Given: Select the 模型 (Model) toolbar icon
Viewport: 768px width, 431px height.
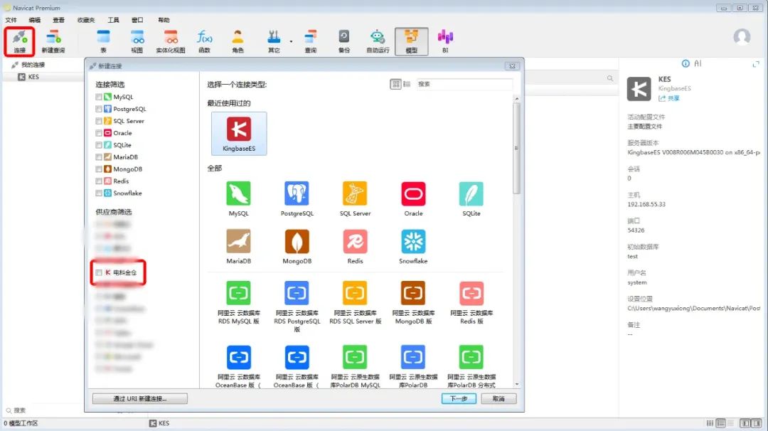Looking at the screenshot, I should coord(412,41).
